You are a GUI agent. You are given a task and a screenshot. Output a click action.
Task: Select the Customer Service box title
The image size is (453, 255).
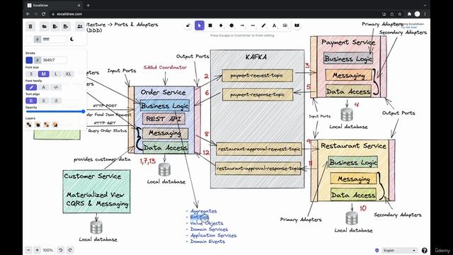coord(93,176)
